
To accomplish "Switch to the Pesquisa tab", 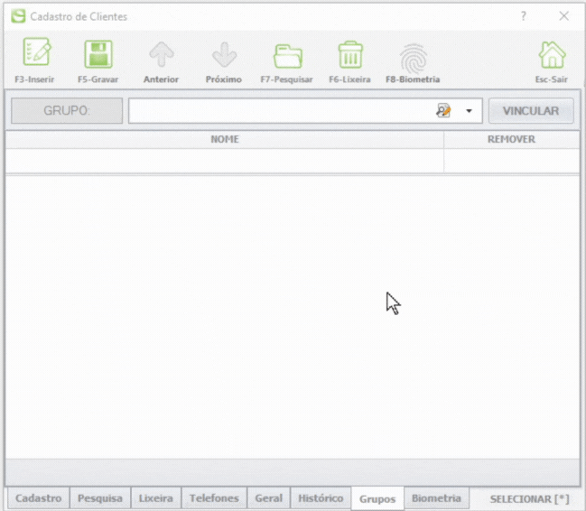I will pos(100,498).
